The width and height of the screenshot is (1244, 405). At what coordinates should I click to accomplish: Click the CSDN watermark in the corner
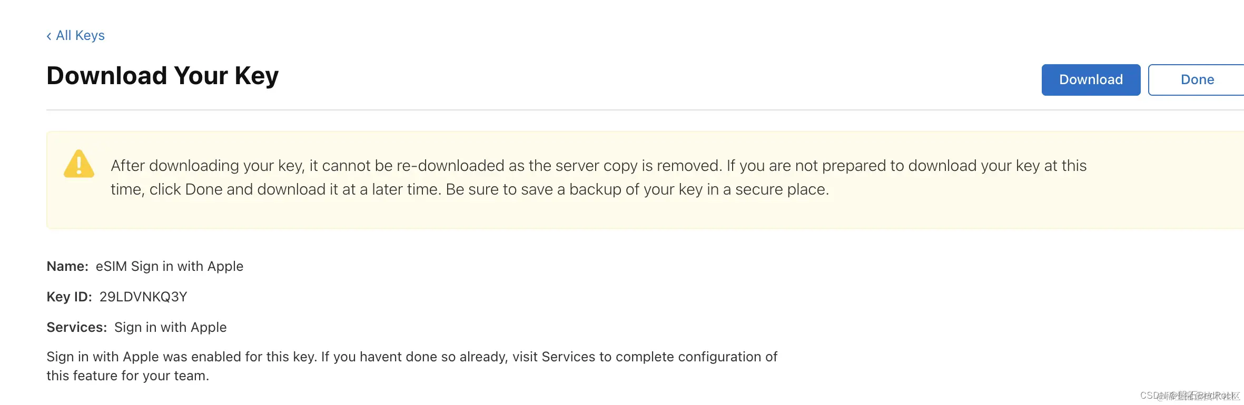pos(1189,396)
